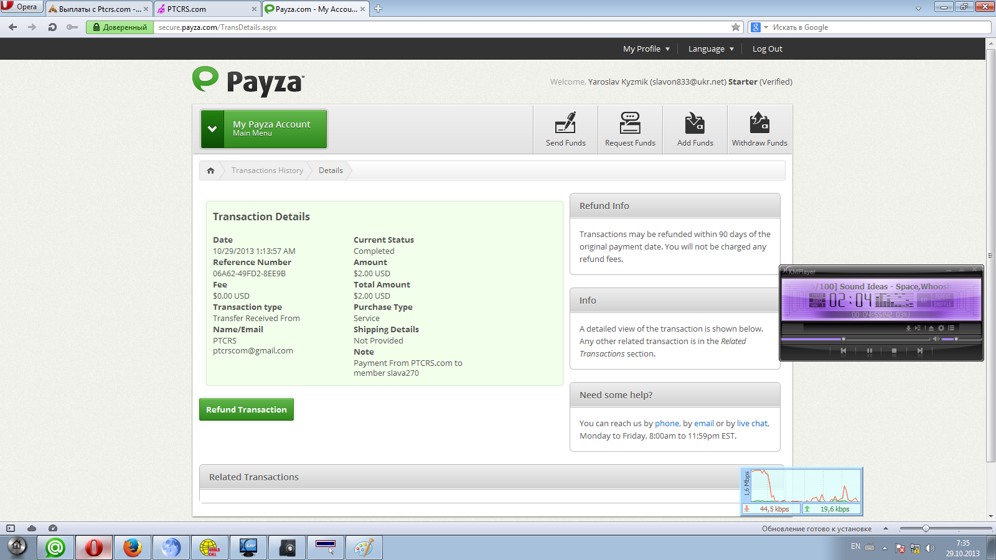This screenshot has width=996, height=560.
Task: Click the Google search field
Action: pyautogui.click(x=878, y=27)
